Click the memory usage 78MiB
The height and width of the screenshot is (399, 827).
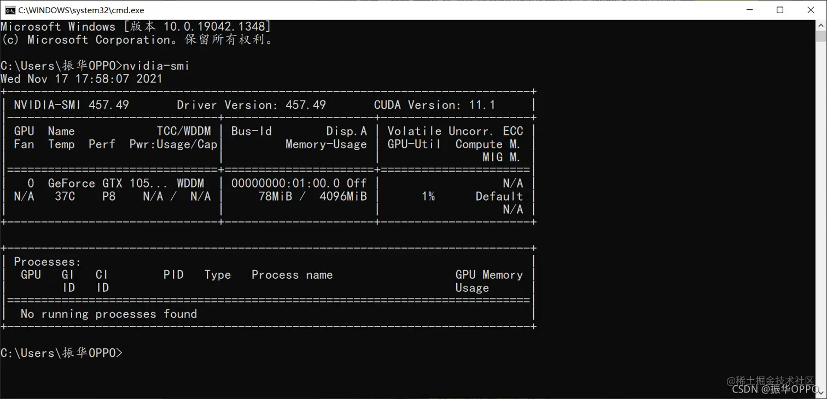275,197
